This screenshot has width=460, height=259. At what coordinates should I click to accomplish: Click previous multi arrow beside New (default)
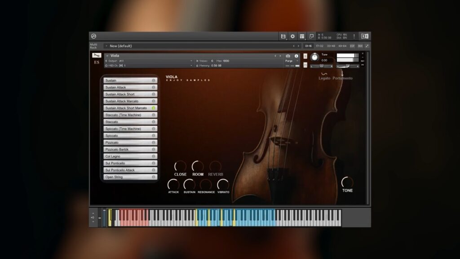294,46
